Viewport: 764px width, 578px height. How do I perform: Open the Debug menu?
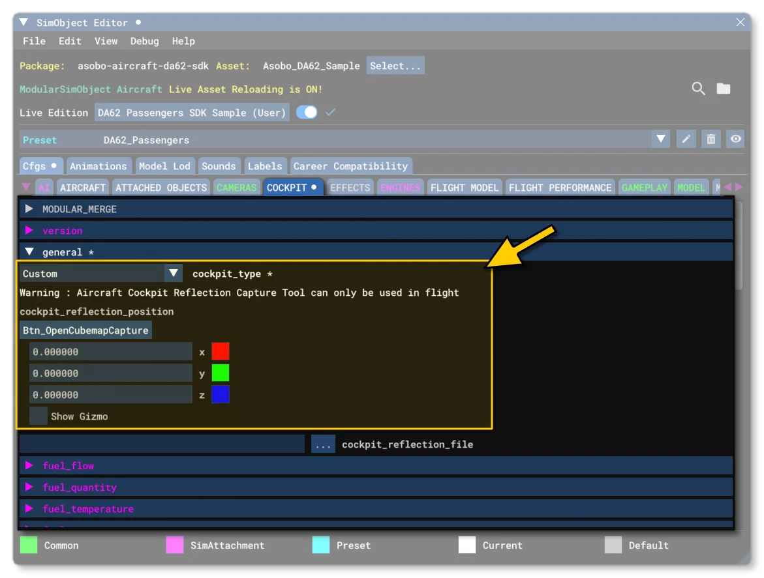point(144,41)
